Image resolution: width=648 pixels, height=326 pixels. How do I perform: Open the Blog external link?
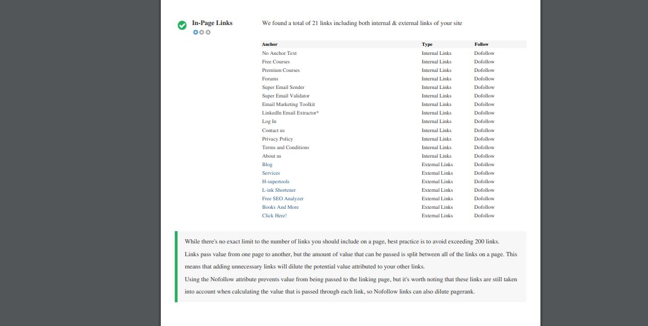coord(267,165)
